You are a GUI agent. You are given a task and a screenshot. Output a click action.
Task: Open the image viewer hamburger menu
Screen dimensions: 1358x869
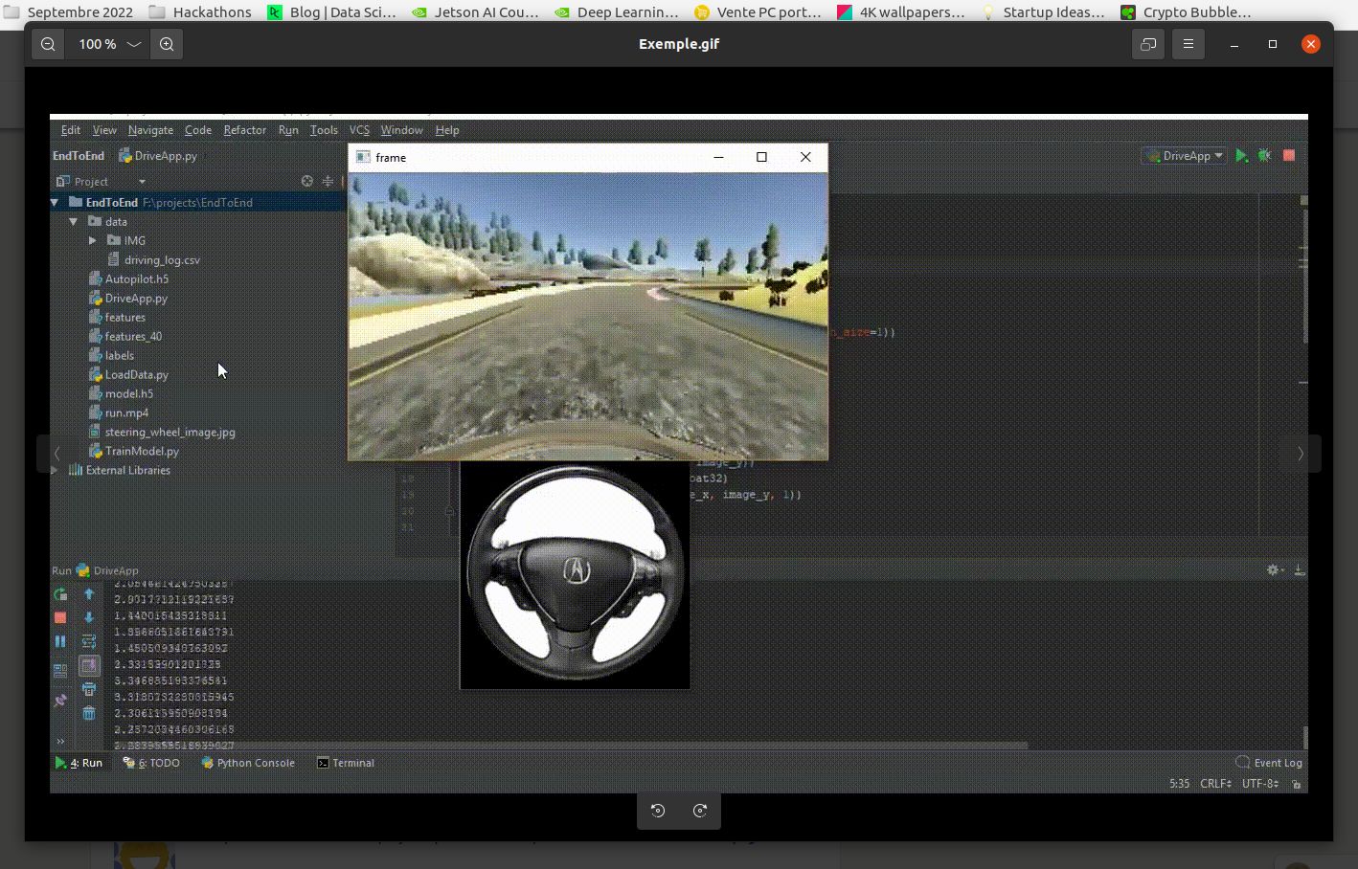coord(1188,44)
